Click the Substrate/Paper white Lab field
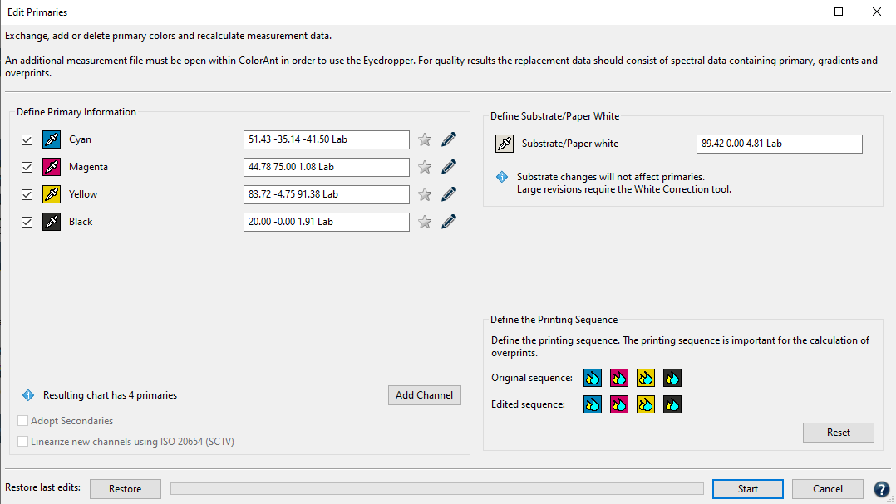The image size is (896, 504). 779,144
